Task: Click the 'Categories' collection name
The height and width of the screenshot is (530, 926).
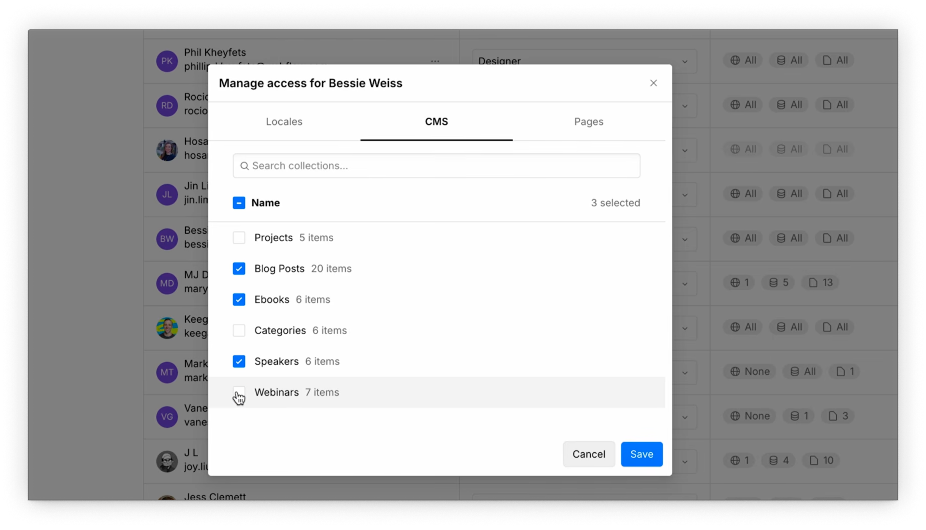Action: tap(280, 330)
